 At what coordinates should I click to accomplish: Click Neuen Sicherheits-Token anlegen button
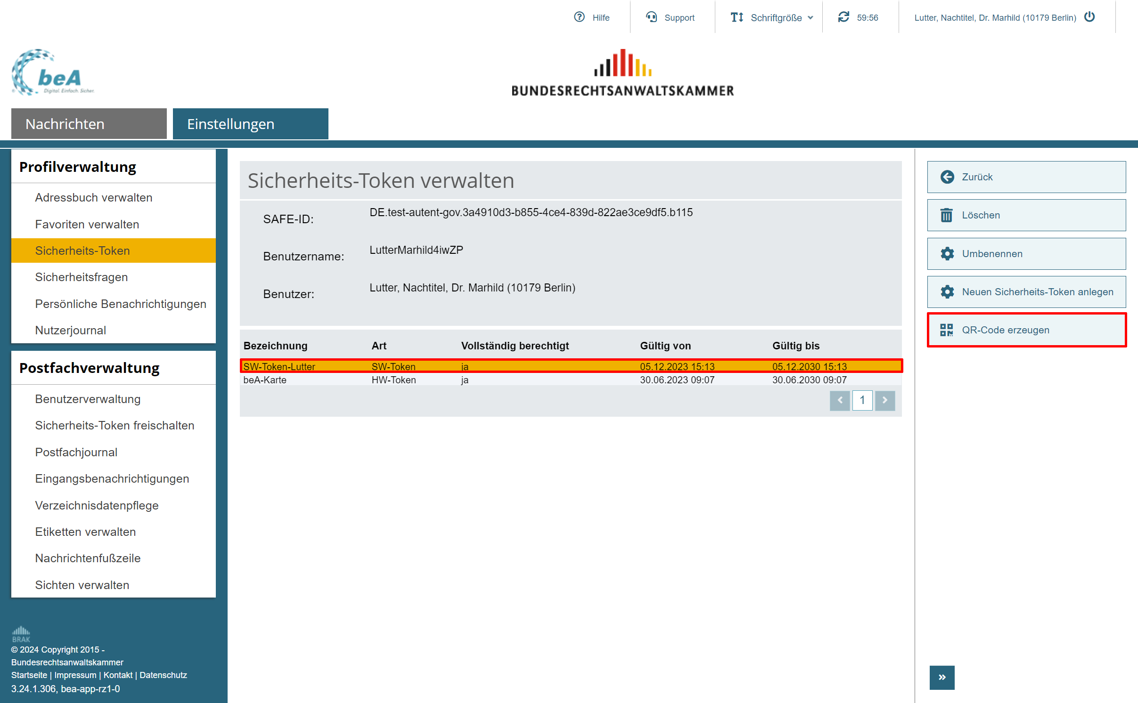(x=1026, y=292)
